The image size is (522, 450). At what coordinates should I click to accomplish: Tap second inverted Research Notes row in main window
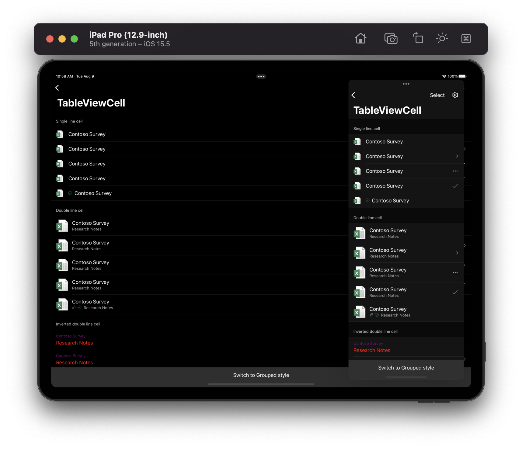(x=200, y=359)
